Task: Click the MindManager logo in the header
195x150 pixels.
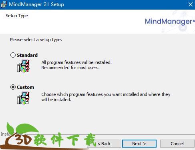Action: tap(170, 22)
